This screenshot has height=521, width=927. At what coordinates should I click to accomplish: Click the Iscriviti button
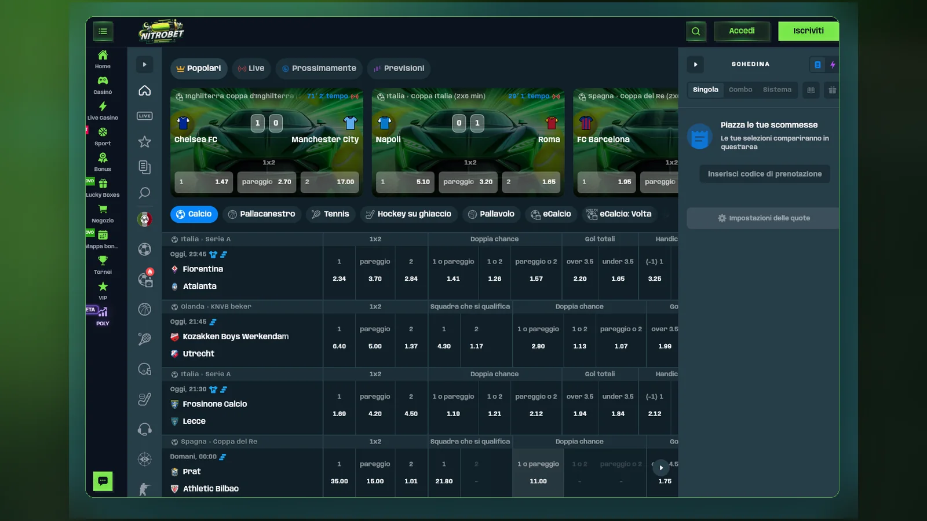click(x=808, y=31)
